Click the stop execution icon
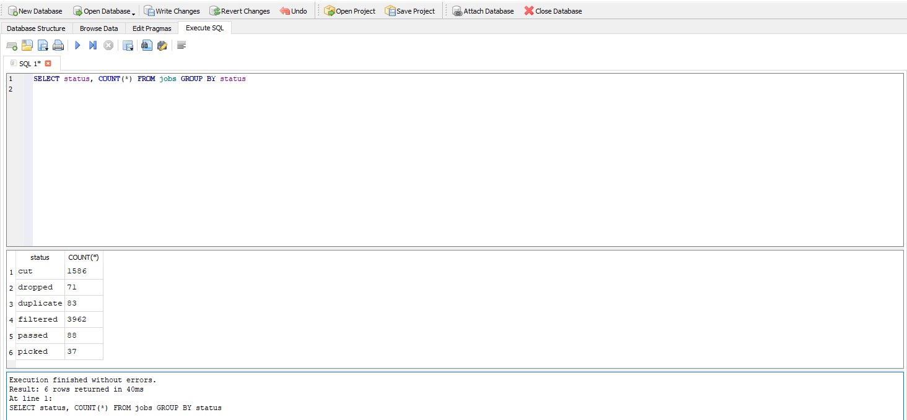 click(108, 45)
